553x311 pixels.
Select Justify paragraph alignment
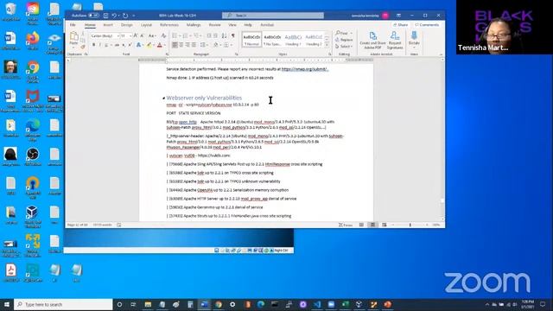(194, 45)
